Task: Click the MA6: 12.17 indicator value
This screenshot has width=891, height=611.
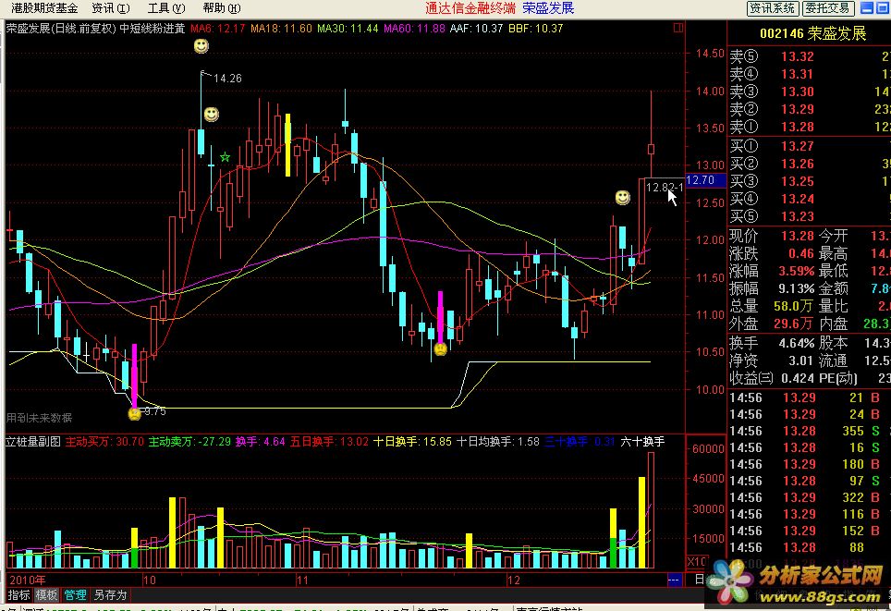Action: tap(217, 28)
